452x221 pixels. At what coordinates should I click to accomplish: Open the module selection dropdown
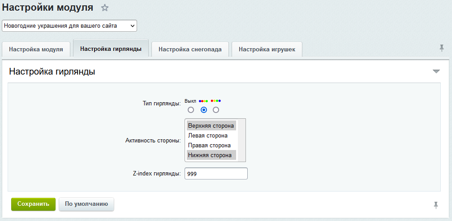click(69, 26)
